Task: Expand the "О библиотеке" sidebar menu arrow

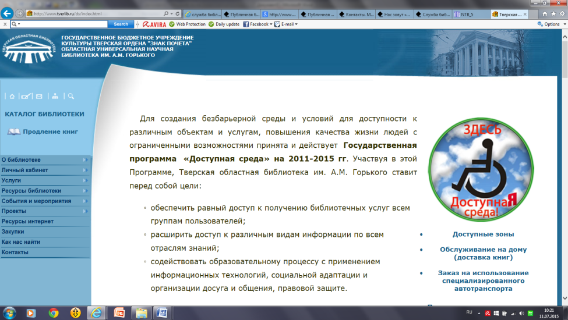Action: point(85,160)
